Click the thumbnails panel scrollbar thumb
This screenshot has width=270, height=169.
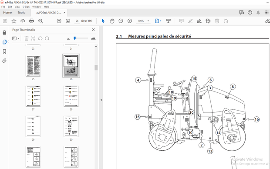[x=96, y=68]
